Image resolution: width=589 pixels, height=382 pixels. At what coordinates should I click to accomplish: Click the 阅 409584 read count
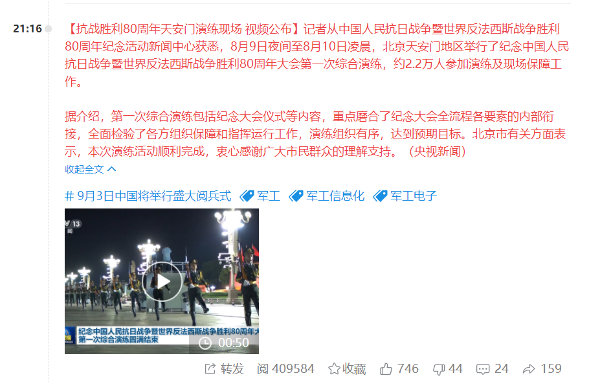(285, 369)
